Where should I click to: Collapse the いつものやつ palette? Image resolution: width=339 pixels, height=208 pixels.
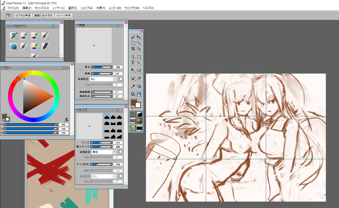tap(8, 26)
